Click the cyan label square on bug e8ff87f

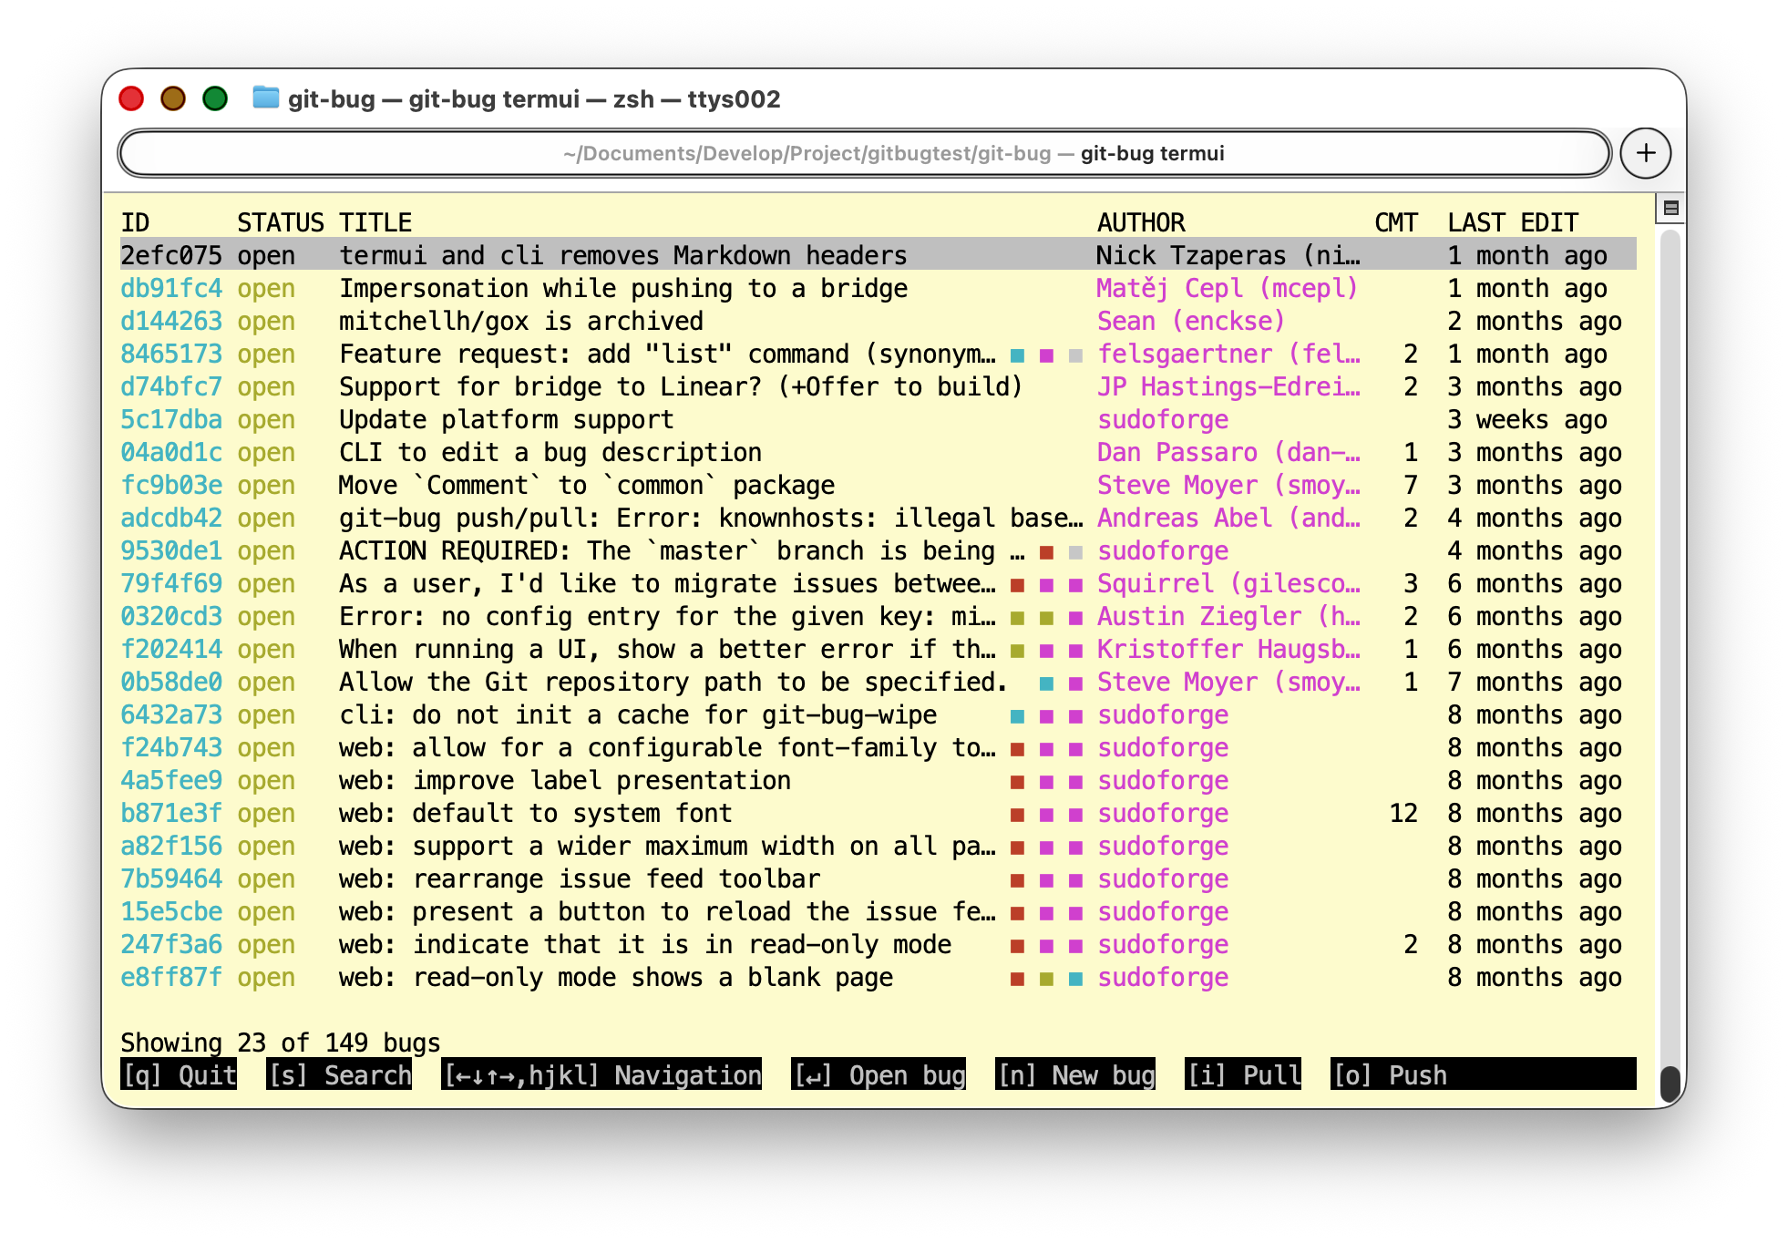pos(1075,979)
